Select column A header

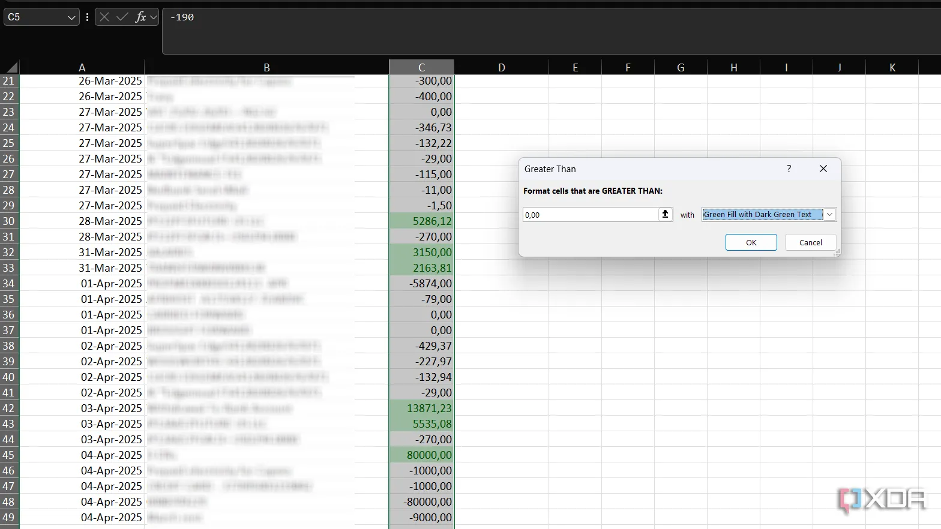(x=82, y=67)
